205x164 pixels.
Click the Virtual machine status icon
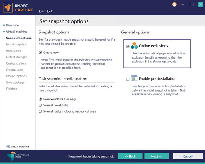pos(8,146)
